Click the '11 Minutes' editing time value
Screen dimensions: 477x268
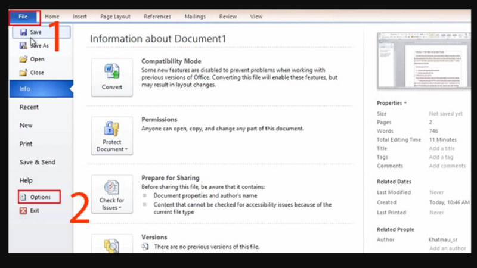(443, 140)
